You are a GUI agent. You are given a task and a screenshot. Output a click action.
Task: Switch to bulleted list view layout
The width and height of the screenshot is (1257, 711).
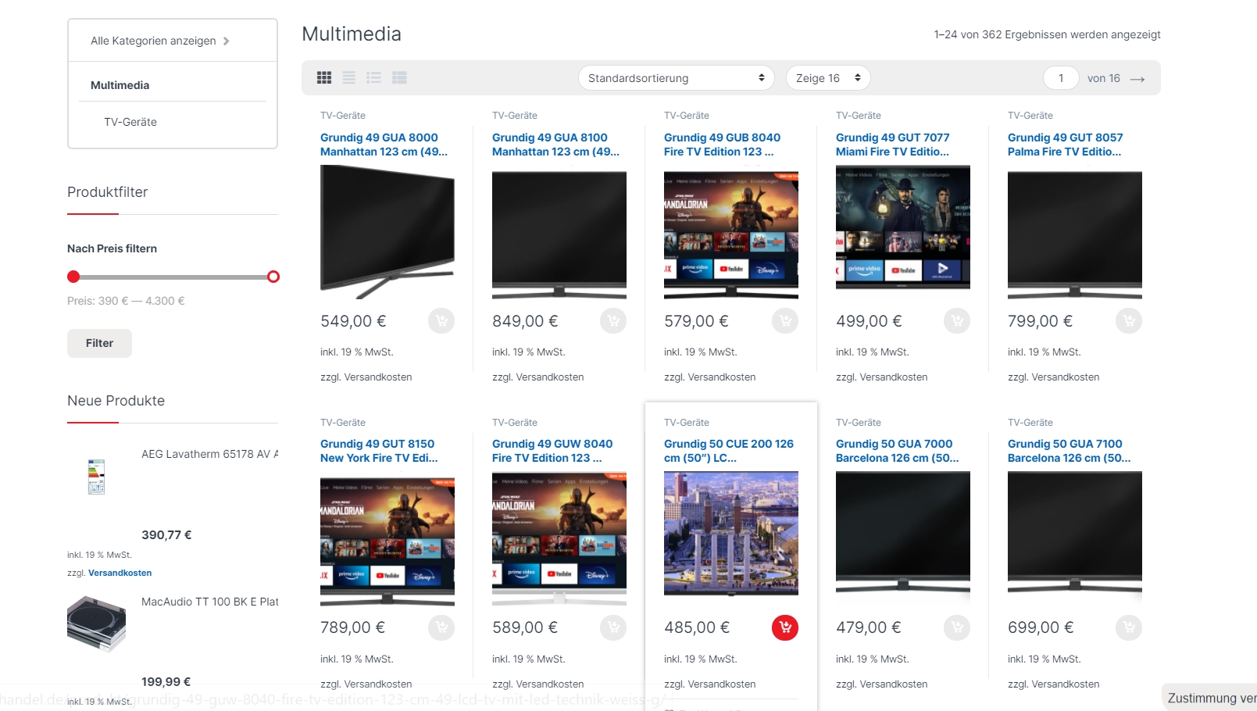[x=374, y=77]
